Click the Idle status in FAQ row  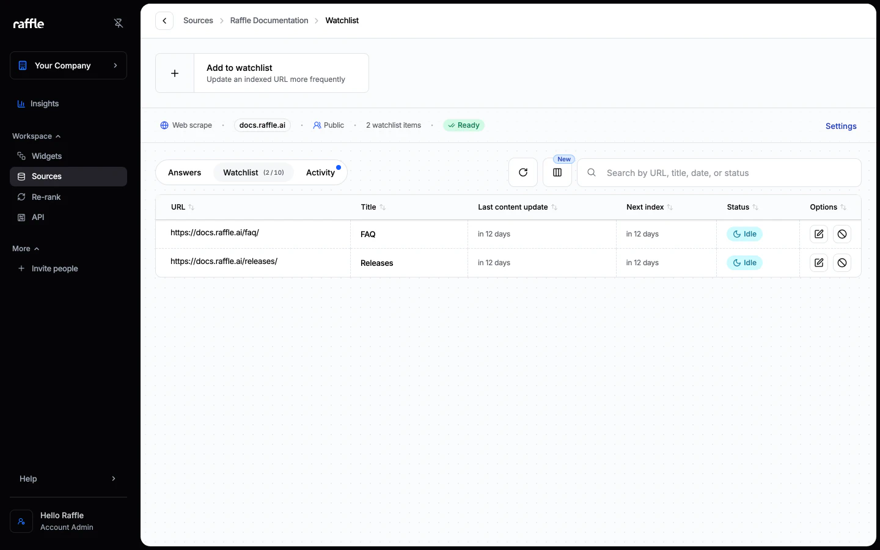(744, 234)
